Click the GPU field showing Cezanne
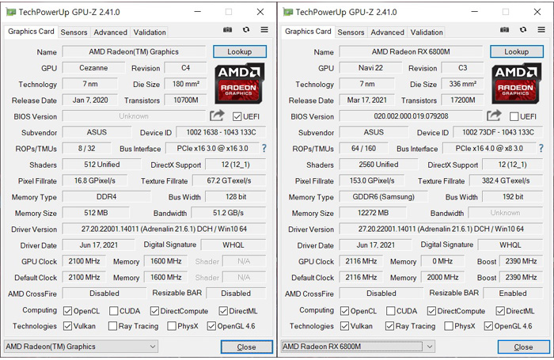The width and height of the screenshot is (554, 360). 93,68
